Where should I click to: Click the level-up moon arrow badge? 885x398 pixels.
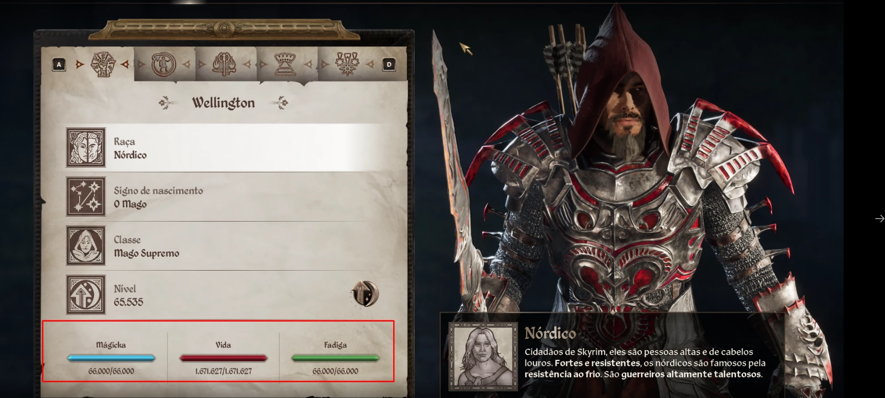pos(365,294)
